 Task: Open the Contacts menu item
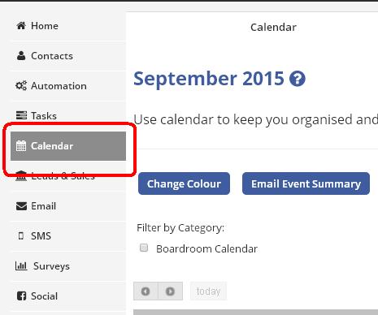click(68, 56)
